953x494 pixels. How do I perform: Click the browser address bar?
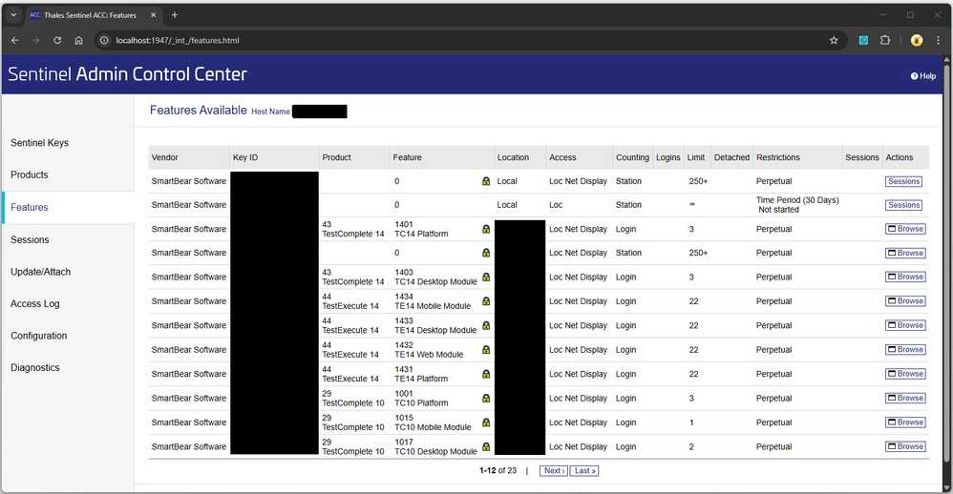coord(458,41)
